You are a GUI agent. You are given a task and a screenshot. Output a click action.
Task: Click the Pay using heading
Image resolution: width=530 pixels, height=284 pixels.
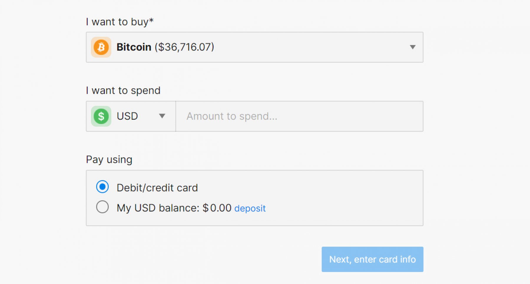pos(109,160)
